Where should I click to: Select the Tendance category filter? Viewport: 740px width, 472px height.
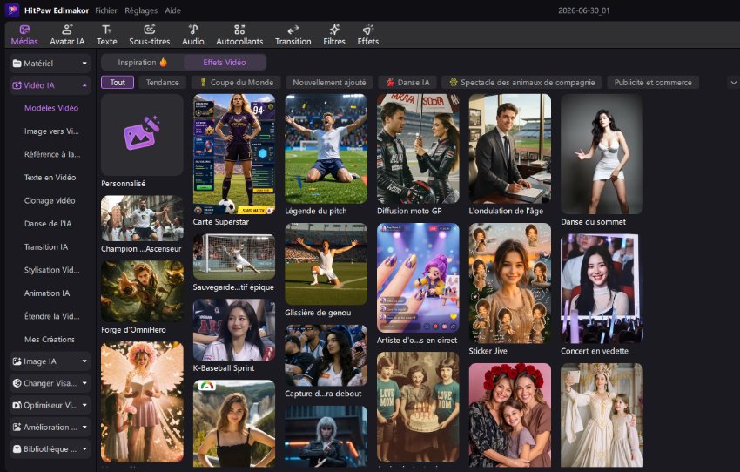[162, 82]
